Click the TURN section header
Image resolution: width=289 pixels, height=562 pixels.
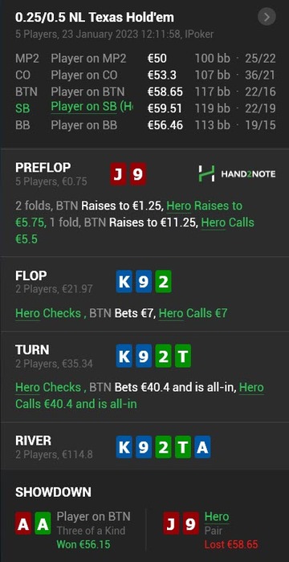click(x=32, y=349)
